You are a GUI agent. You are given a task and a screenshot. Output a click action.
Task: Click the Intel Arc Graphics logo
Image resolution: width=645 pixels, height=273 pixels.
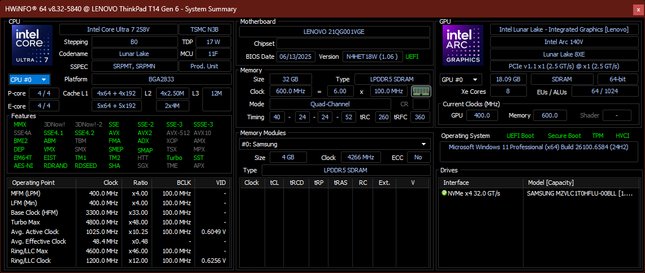pos(462,45)
